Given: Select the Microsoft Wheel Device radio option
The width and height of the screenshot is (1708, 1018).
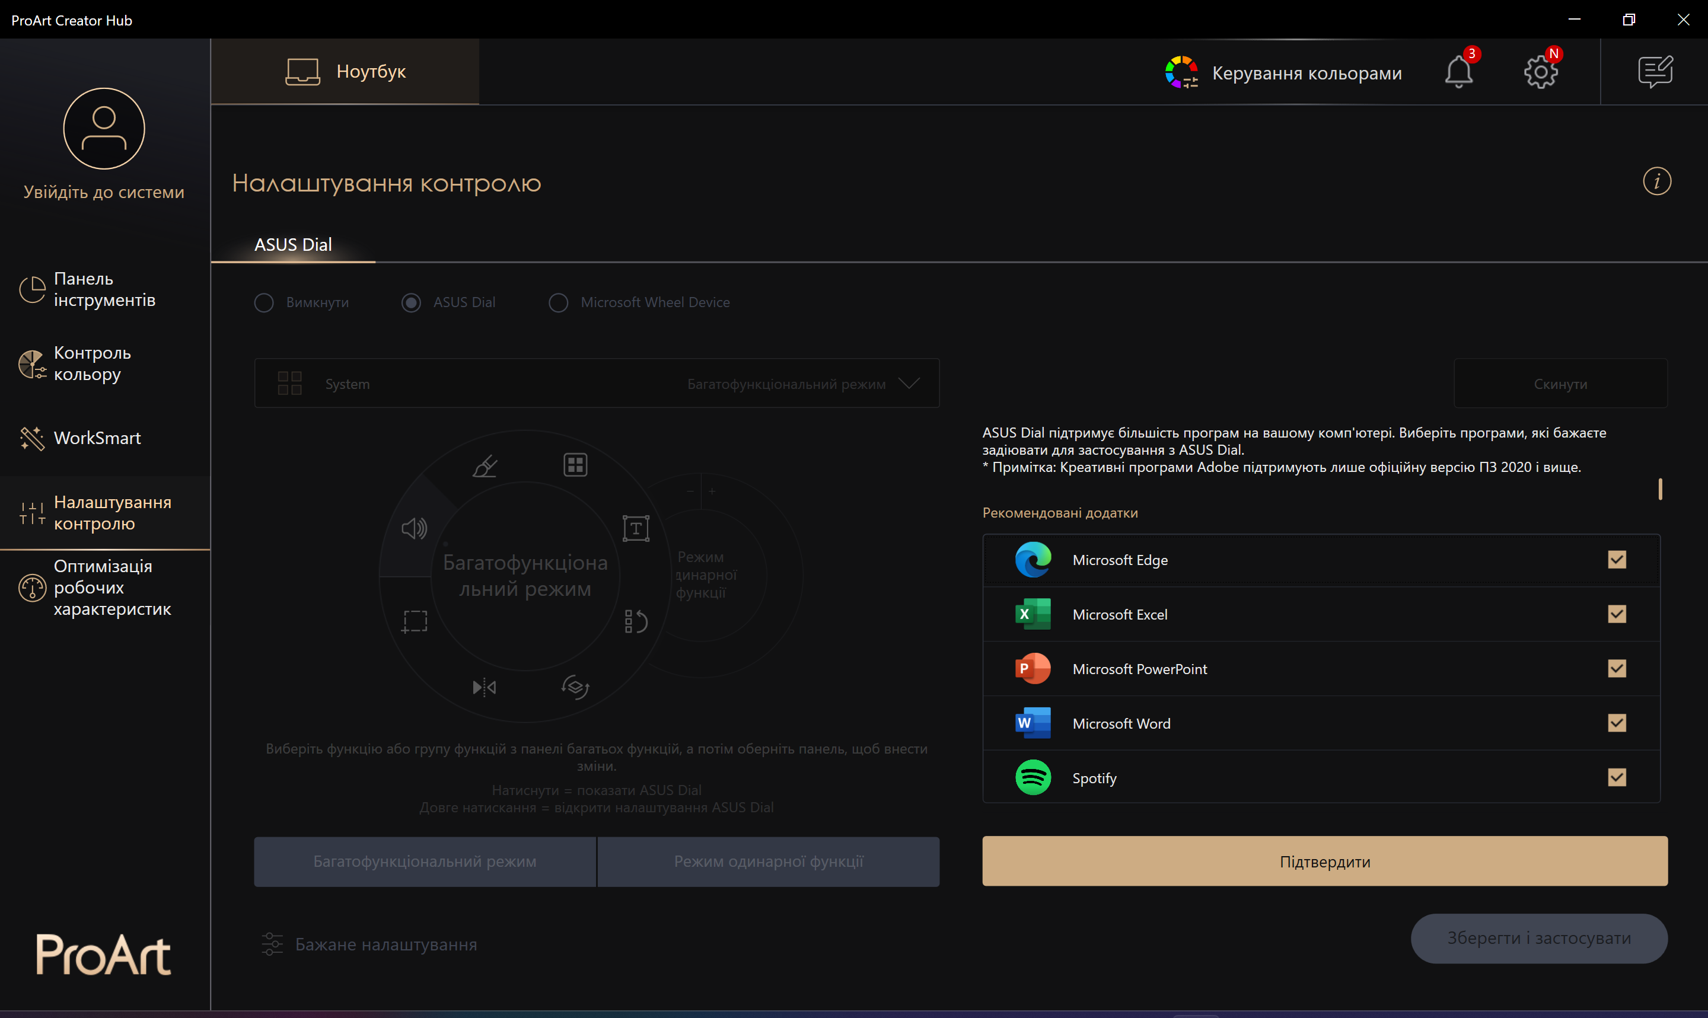Looking at the screenshot, I should tap(558, 302).
